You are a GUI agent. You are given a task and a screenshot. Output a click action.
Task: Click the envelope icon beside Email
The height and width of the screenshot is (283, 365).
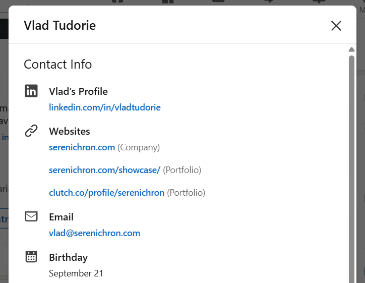click(31, 217)
